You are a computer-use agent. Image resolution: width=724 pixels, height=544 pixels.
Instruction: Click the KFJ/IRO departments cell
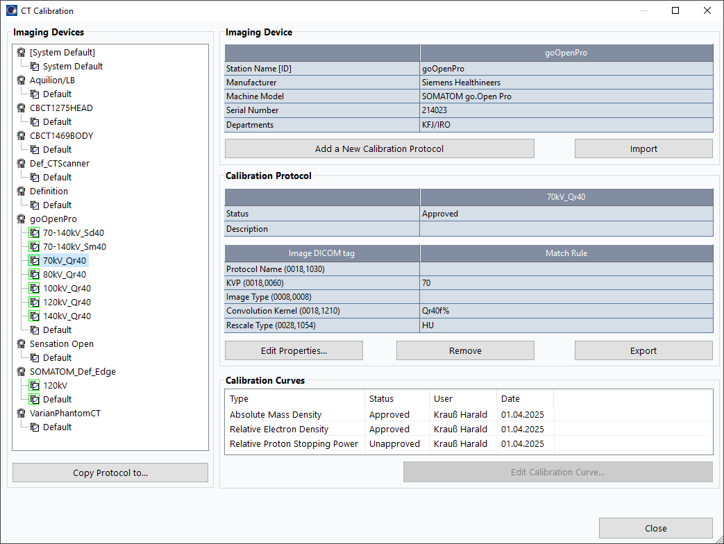[x=566, y=125]
